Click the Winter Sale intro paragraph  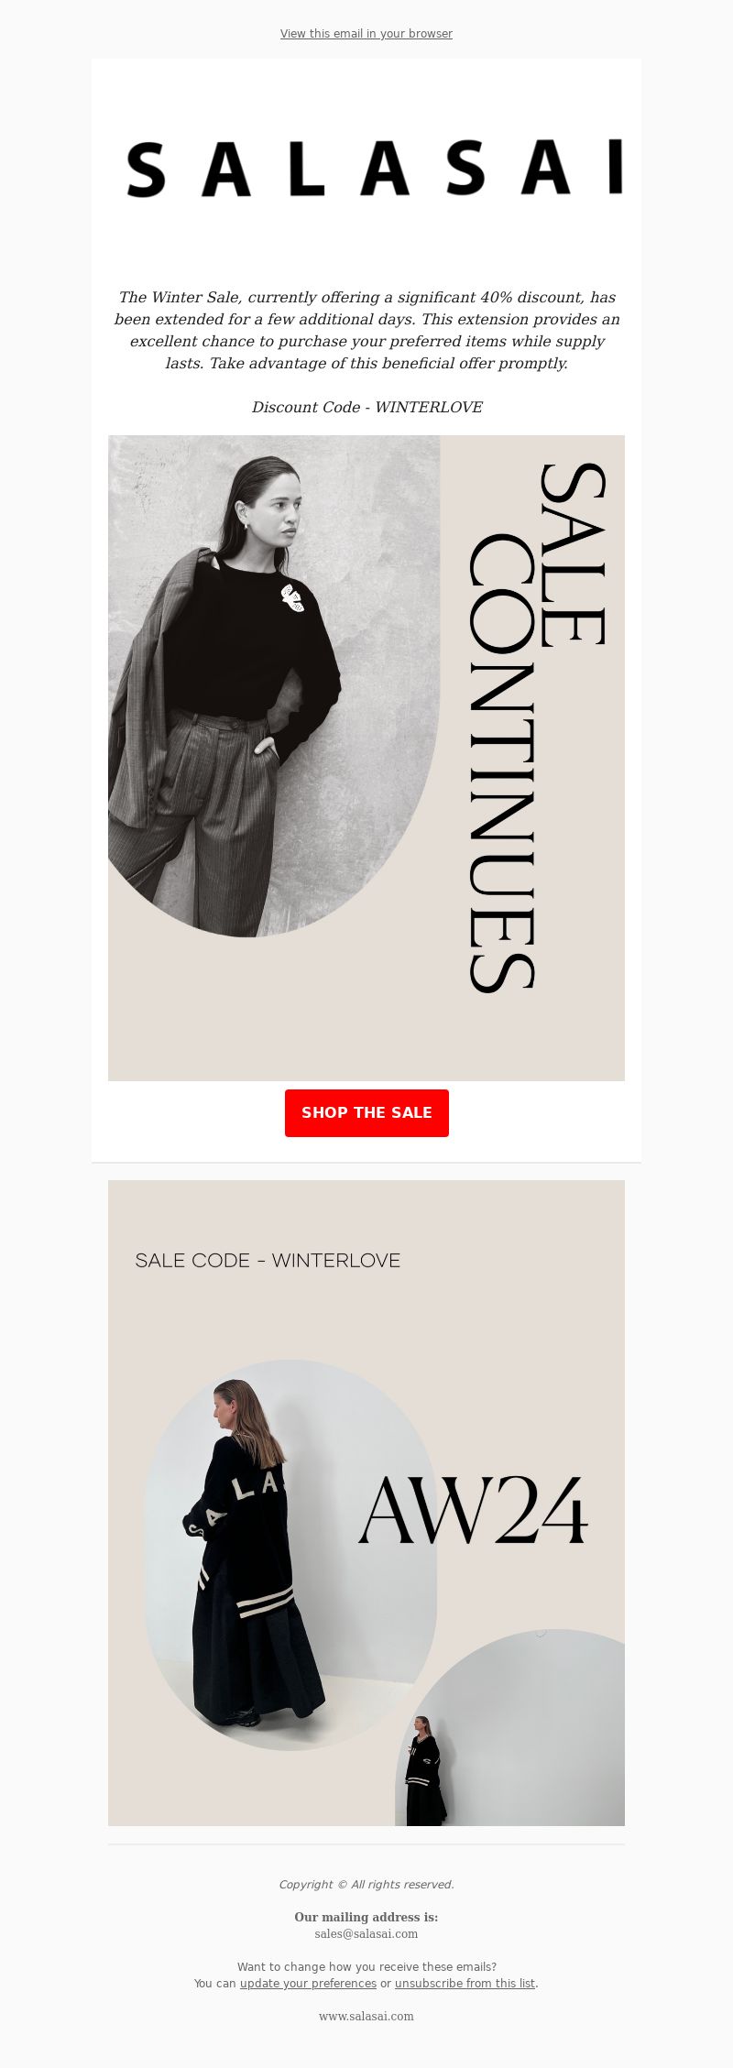click(366, 330)
